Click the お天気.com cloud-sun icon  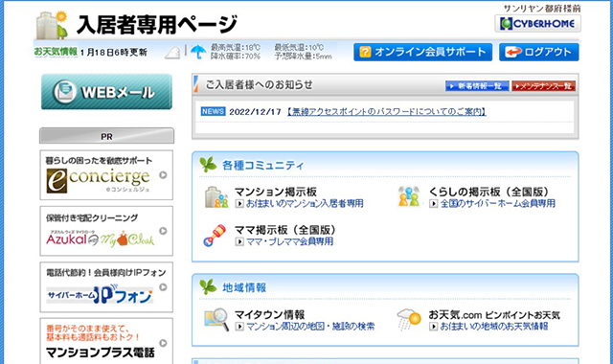click(x=409, y=319)
